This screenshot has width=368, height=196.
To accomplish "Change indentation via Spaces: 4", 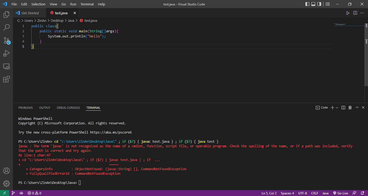I will tap(287, 193).
